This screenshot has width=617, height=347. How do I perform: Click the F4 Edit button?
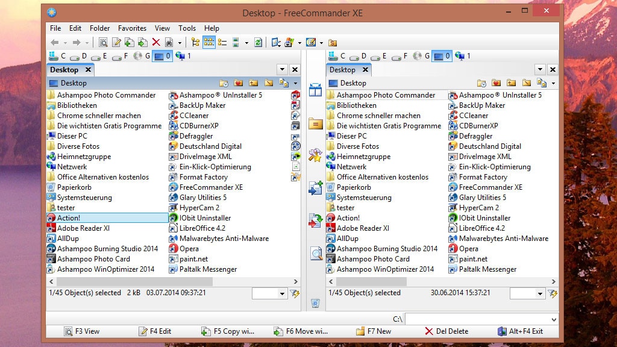[155, 331]
